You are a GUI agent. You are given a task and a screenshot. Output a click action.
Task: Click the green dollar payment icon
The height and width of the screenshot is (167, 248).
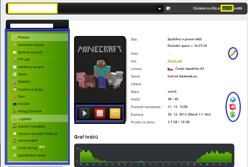[x=233, y=114]
